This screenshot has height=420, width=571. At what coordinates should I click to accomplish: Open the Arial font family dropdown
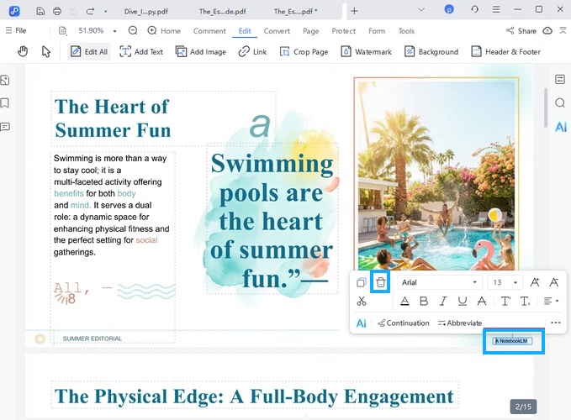pyautogui.click(x=439, y=282)
